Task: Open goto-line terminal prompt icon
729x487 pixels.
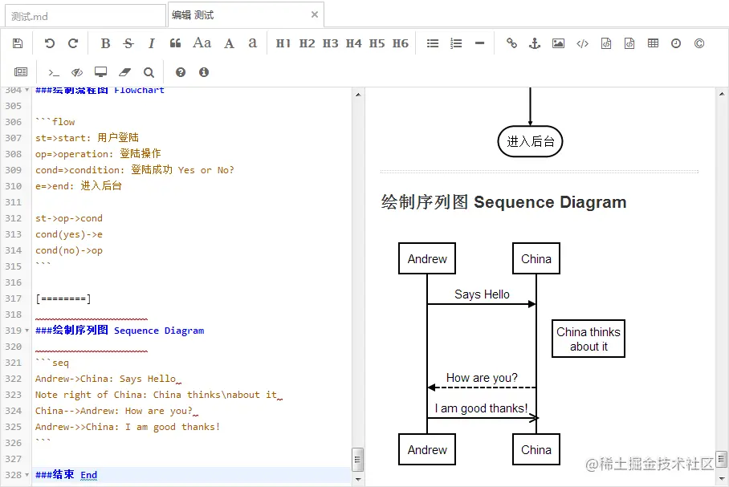Action: [x=54, y=72]
